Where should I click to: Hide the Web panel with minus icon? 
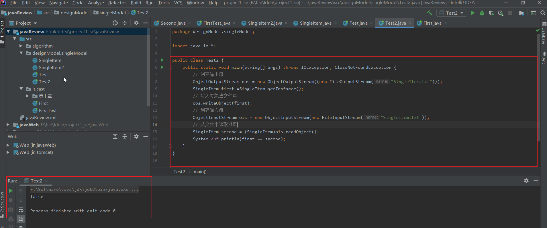point(146,136)
